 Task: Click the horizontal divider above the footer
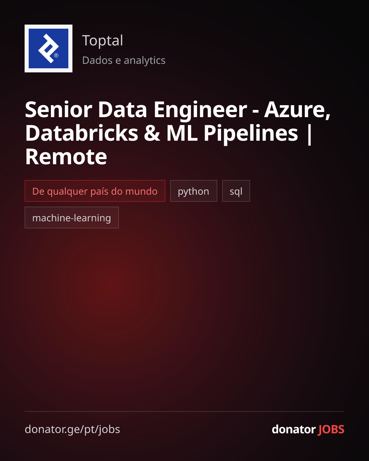point(184,411)
